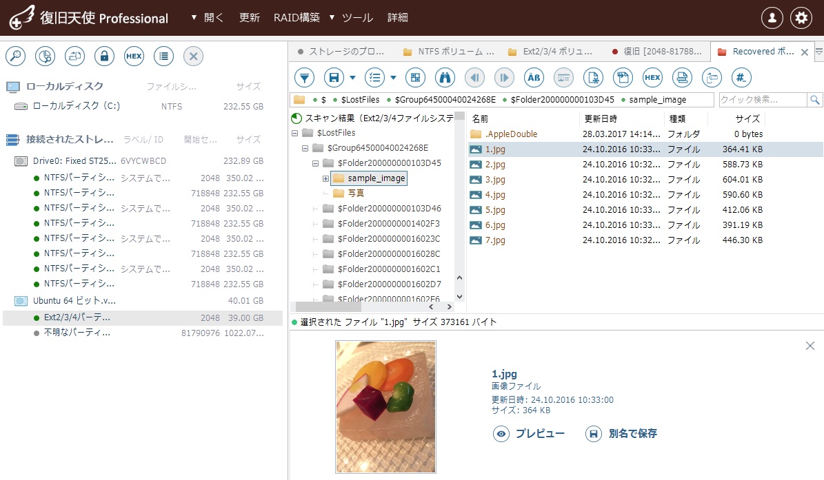Click the funnel filter icon
The height and width of the screenshot is (480, 824).
click(x=304, y=78)
